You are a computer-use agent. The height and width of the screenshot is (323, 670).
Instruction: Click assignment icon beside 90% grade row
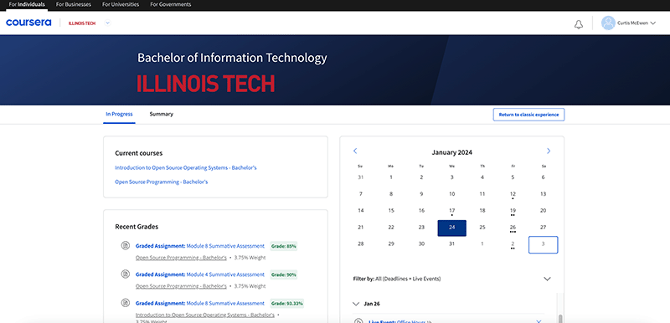(125, 274)
